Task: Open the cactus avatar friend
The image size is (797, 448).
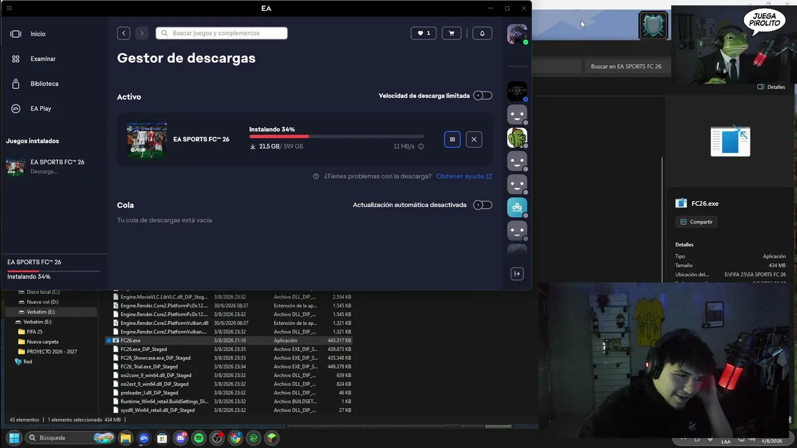Action: click(517, 138)
